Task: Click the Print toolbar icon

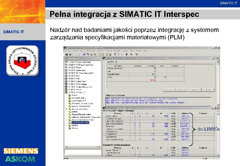Action: coord(70,54)
